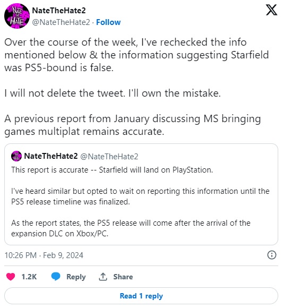This screenshot has width=283, height=308.
Task: Click the blue reply bubble icon
Action: click(56, 277)
